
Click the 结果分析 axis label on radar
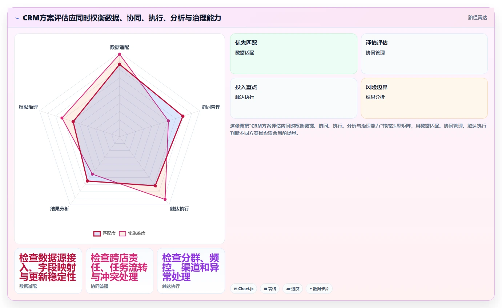click(60, 209)
